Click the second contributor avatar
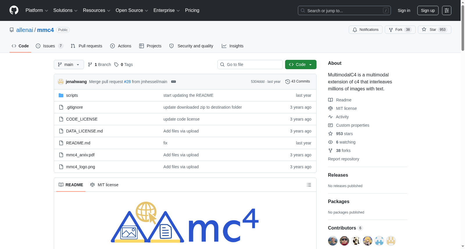This screenshot has width=465, height=249. 344,241
